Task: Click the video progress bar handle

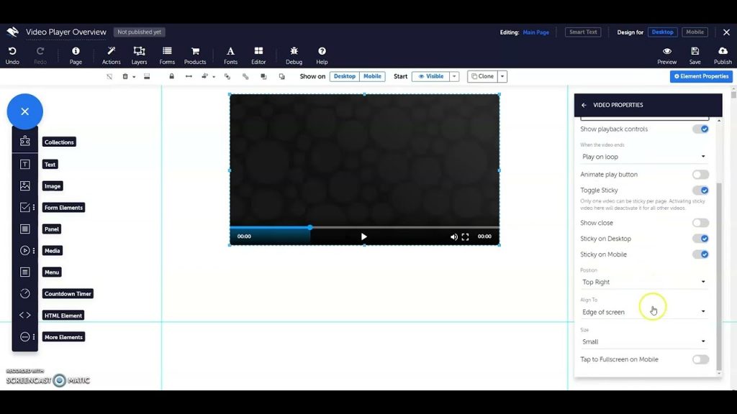Action: pos(310,227)
